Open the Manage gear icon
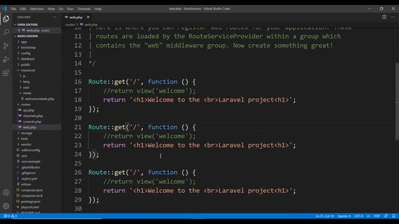399x224 pixels. tap(6, 206)
